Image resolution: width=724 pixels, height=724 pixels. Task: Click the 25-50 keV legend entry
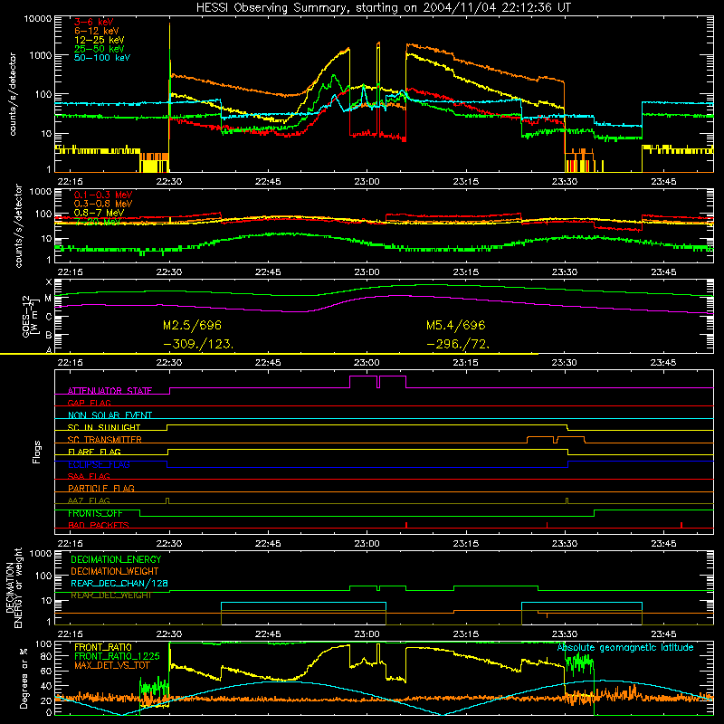(100, 49)
